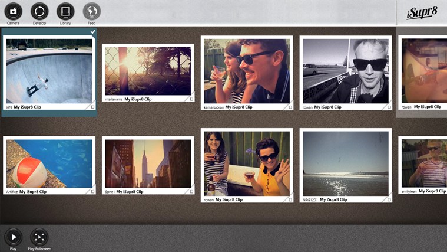
Task: Click corner square icon on marianams' clip card
Action: pyautogui.click(x=191, y=99)
